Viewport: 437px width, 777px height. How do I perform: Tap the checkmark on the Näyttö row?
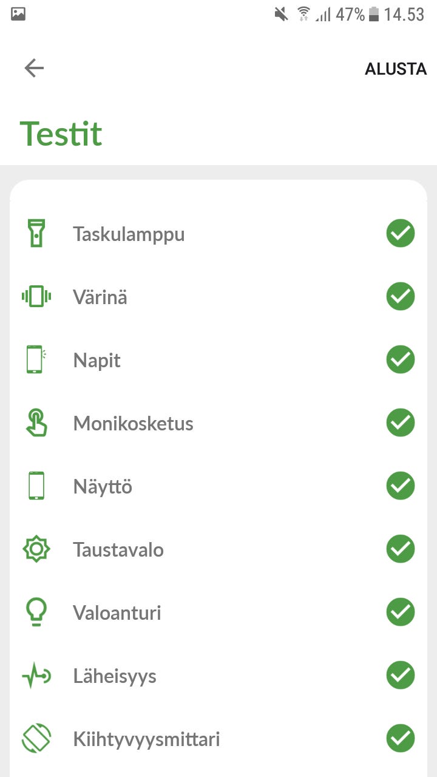pos(401,486)
